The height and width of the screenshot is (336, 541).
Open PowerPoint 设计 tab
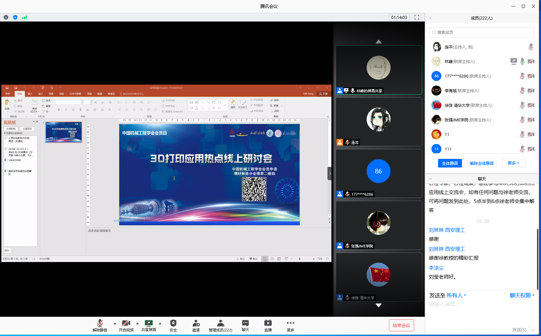point(41,94)
